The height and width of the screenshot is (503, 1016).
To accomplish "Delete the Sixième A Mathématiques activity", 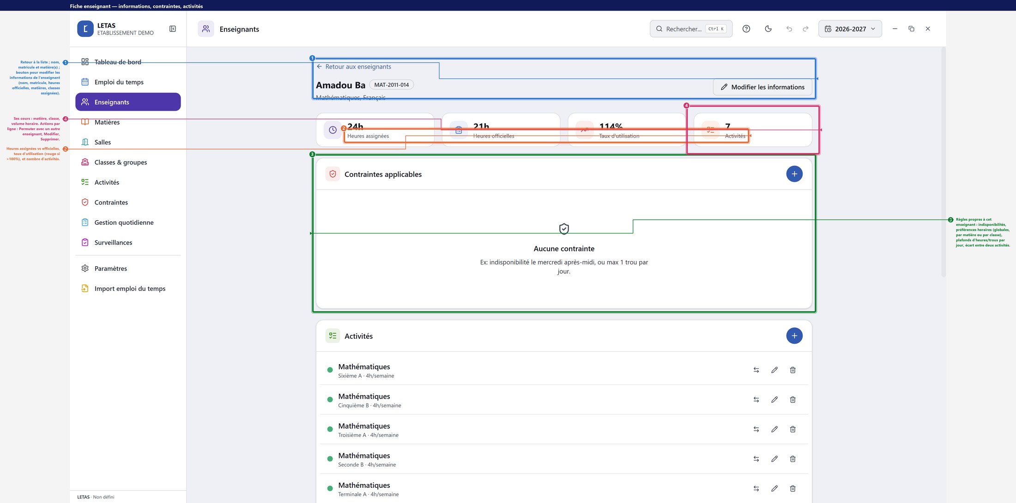I will click(793, 370).
